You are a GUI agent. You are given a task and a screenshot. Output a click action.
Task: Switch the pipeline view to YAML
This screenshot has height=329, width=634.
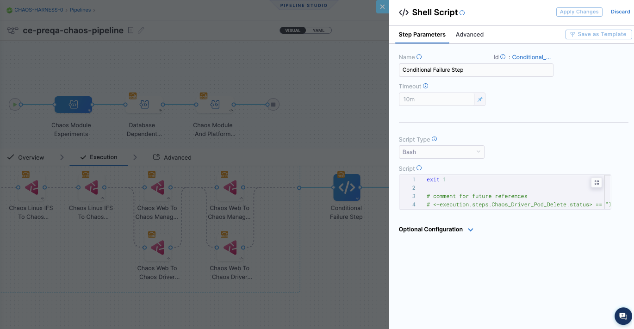319,30
